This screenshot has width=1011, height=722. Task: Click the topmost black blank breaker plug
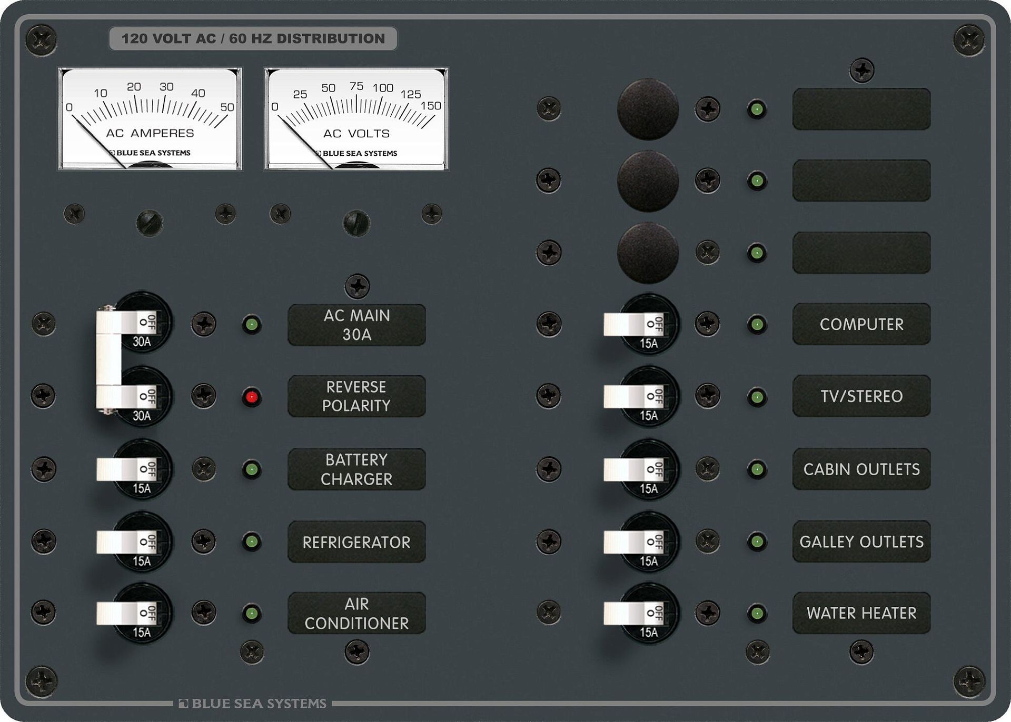pyautogui.click(x=648, y=109)
